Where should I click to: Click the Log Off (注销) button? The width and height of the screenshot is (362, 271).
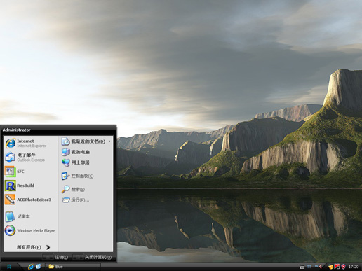(55, 257)
